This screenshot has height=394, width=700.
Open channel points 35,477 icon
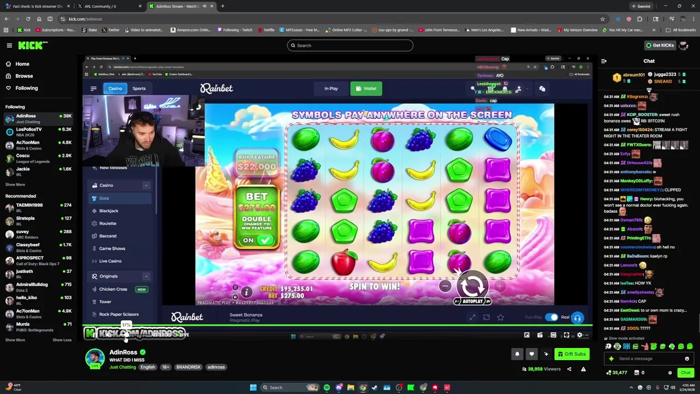[x=617, y=373]
